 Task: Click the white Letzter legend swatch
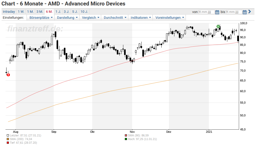(x=8, y=135)
